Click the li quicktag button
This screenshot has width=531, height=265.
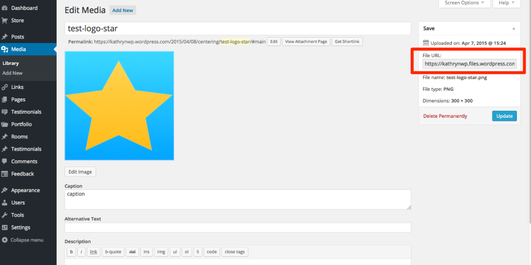(x=198, y=252)
